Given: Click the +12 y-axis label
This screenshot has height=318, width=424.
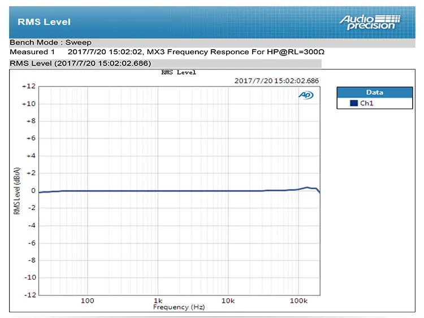Looking at the screenshot, I should [29, 86].
